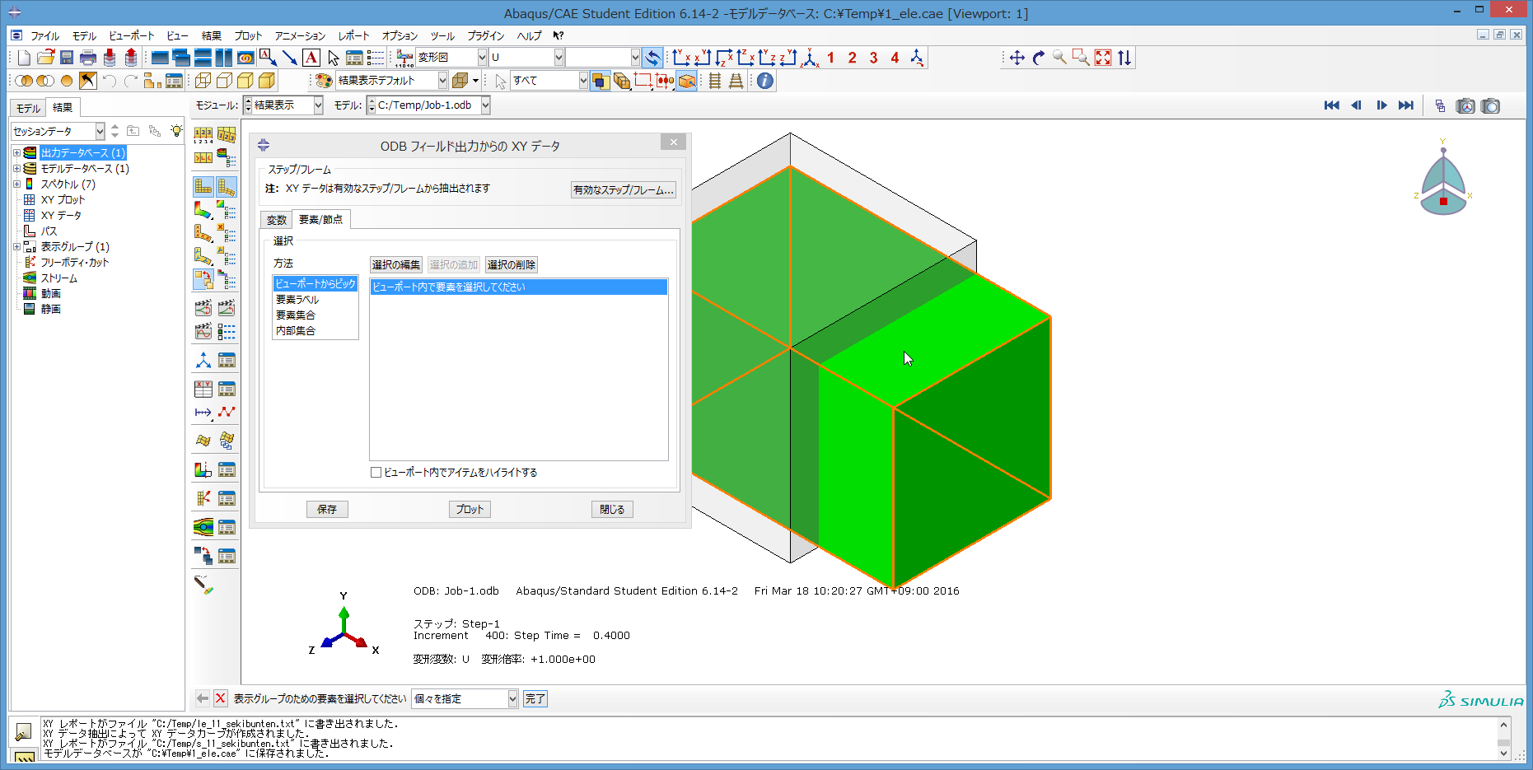The width and height of the screenshot is (1533, 770).
Task: Click the 保存 button in dialog
Action: [x=327, y=509]
